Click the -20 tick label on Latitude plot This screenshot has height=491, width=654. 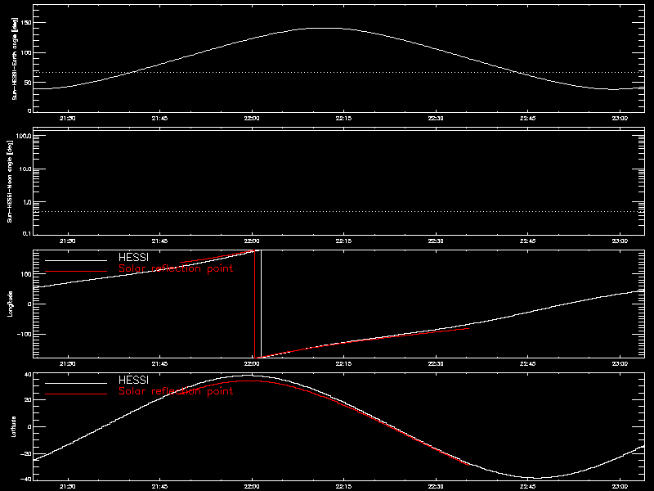[x=26, y=454]
